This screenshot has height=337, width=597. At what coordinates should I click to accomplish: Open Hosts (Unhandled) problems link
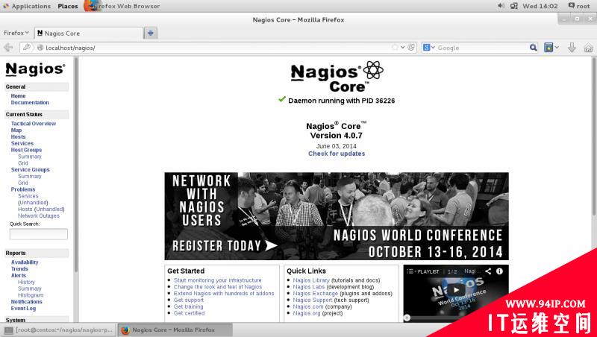click(x=41, y=210)
